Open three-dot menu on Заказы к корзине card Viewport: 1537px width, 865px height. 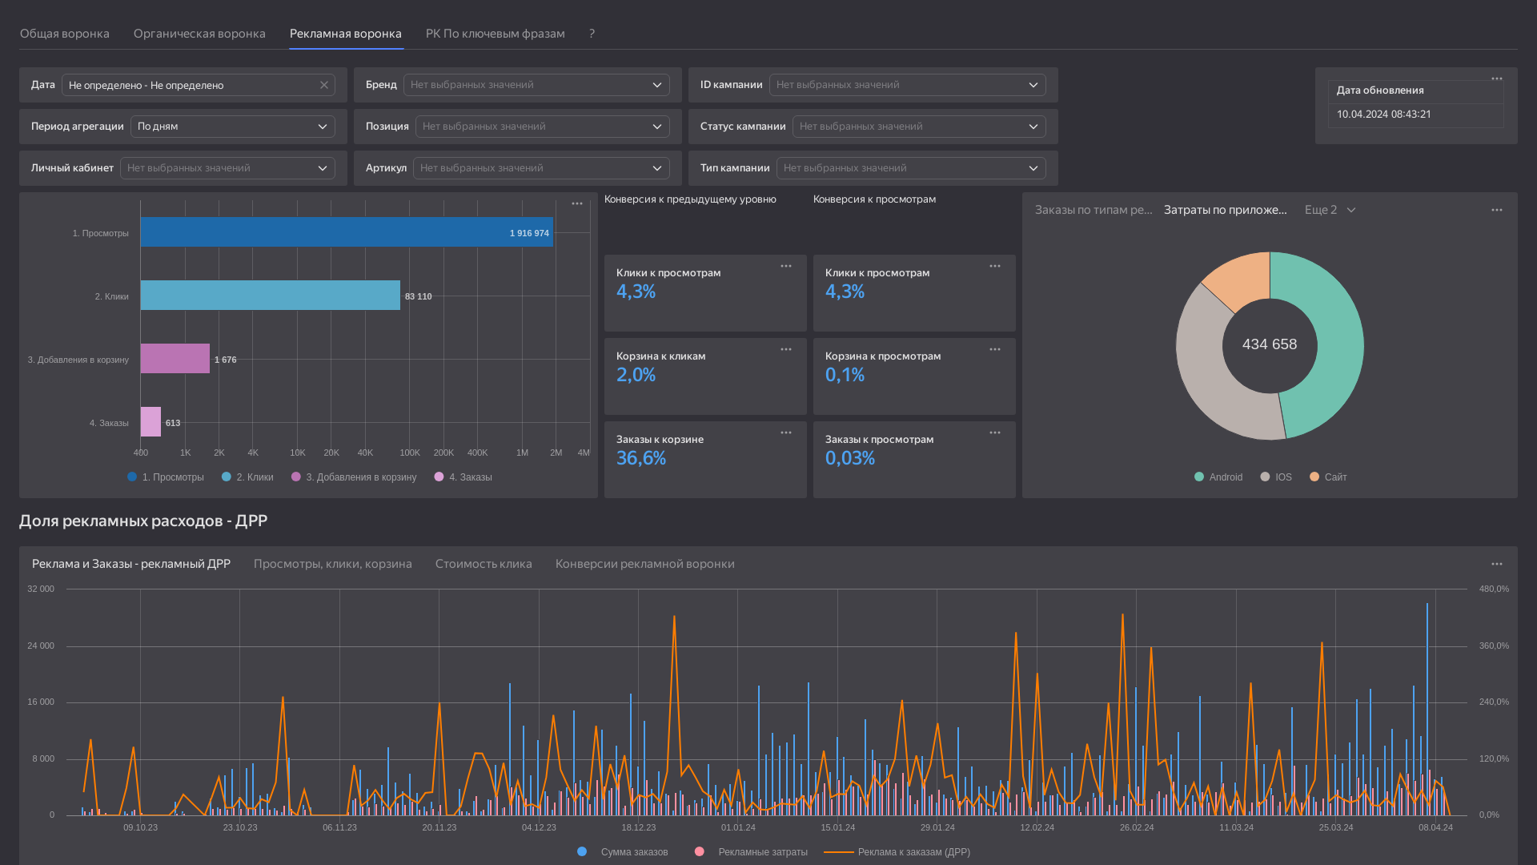[786, 432]
